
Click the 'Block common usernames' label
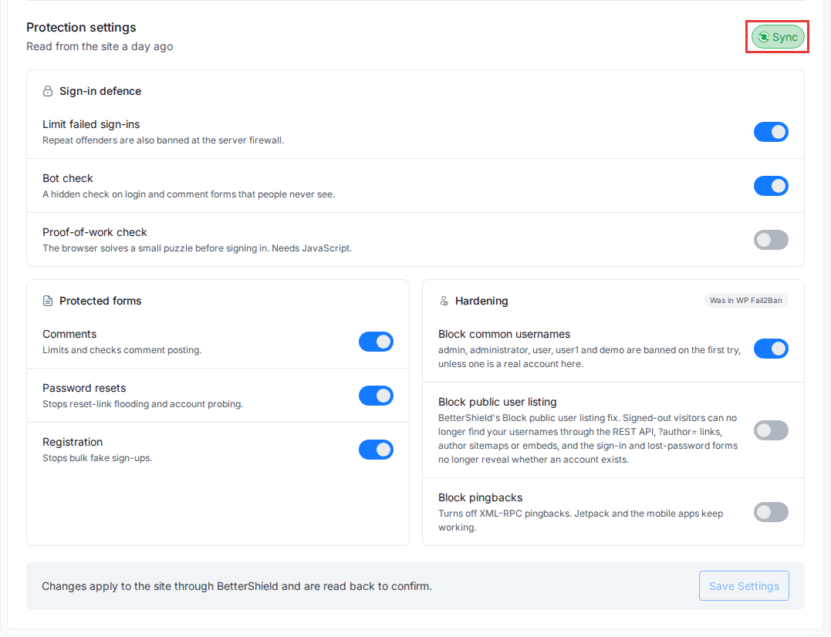[x=504, y=334]
